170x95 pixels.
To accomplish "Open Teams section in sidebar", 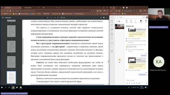I will click(x=112, y=30).
